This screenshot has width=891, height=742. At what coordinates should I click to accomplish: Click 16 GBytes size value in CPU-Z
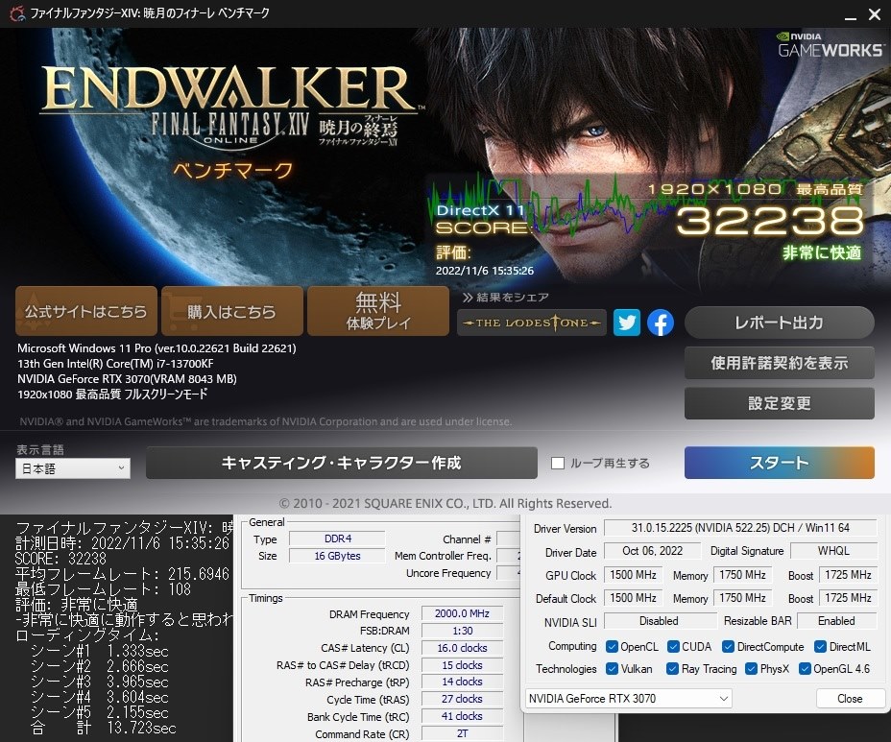pyautogui.click(x=338, y=556)
